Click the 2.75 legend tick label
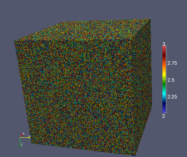 tap(172, 63)
